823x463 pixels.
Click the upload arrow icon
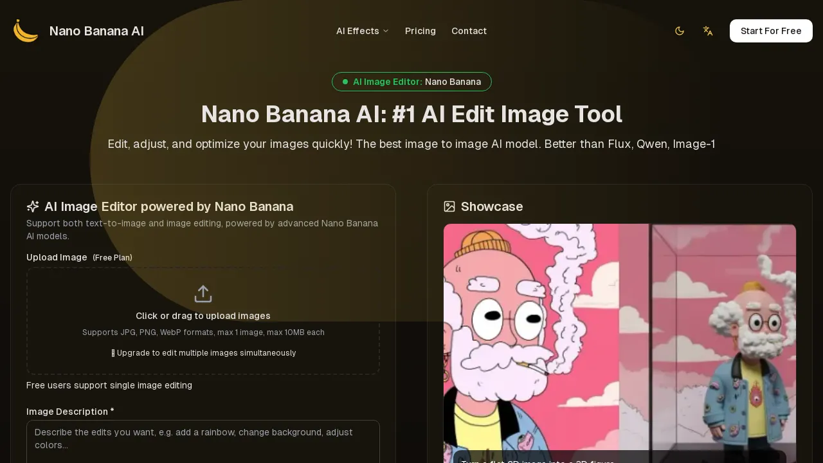(203, 294)
